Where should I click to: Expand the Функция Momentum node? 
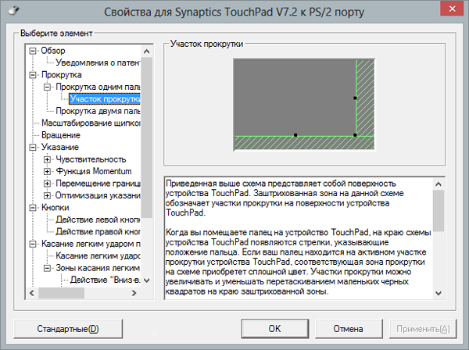48,171
